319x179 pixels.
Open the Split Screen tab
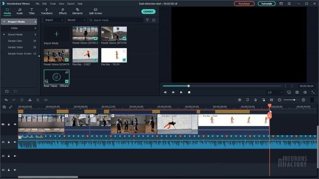[95, 11]
